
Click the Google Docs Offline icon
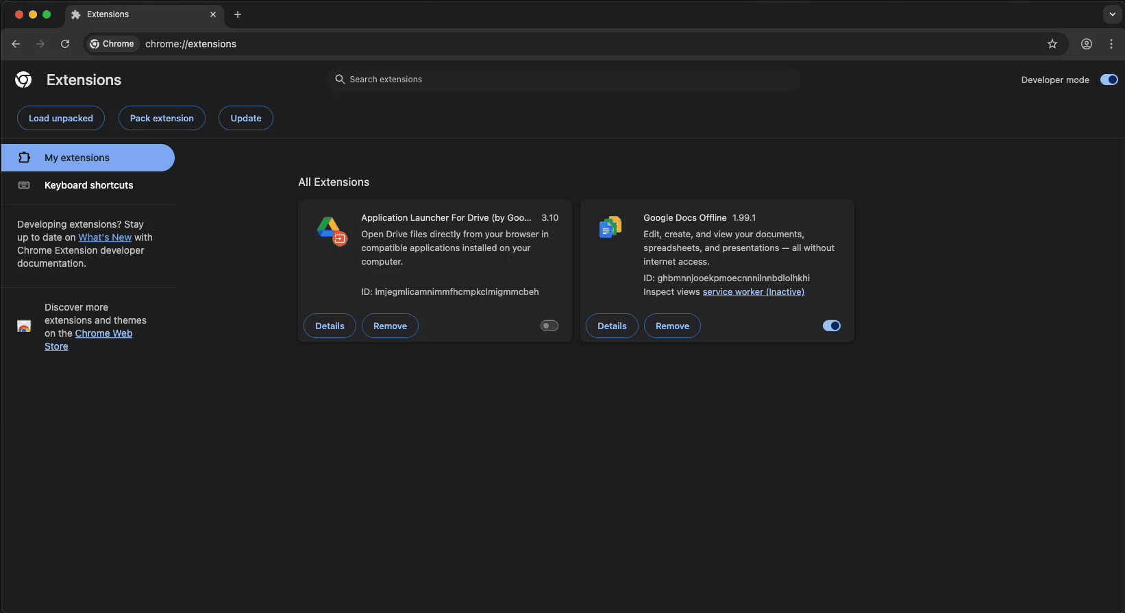(x=610, y=227)
